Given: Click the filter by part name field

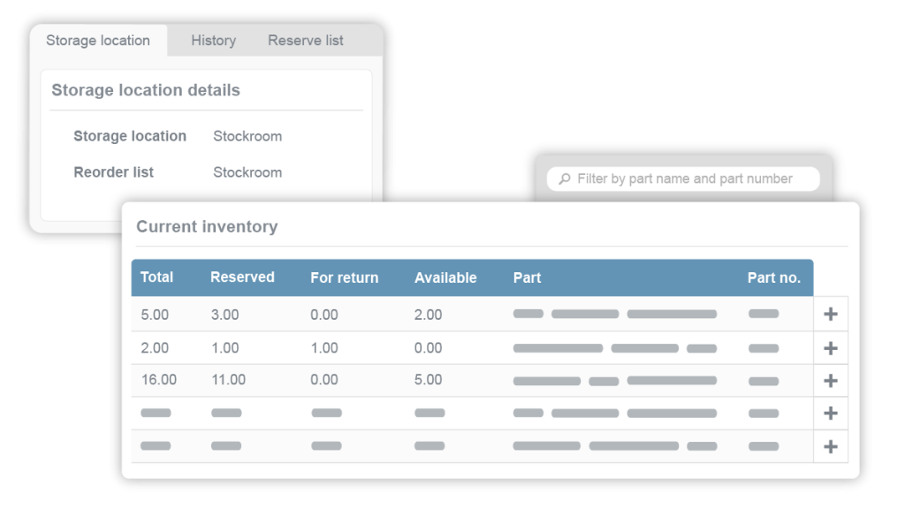Looking at the screenshot, I should coord(689,179).
